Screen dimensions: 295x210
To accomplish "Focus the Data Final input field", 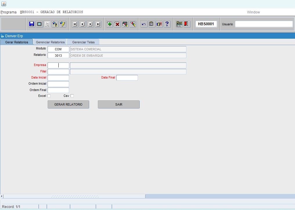I will (127, 78).
